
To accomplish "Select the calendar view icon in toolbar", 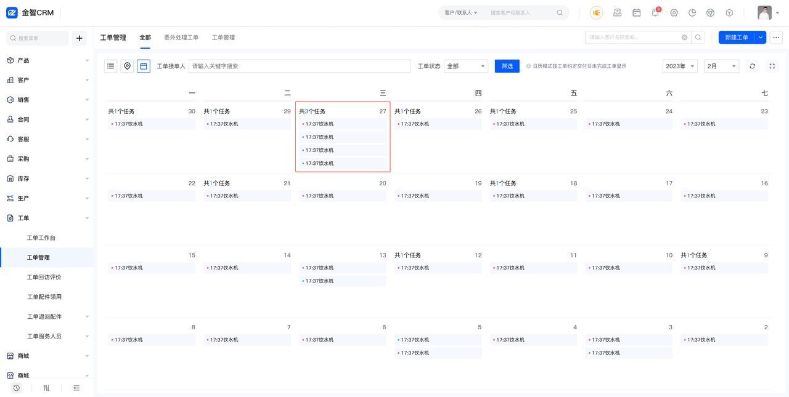I will [x=144, y=66].
